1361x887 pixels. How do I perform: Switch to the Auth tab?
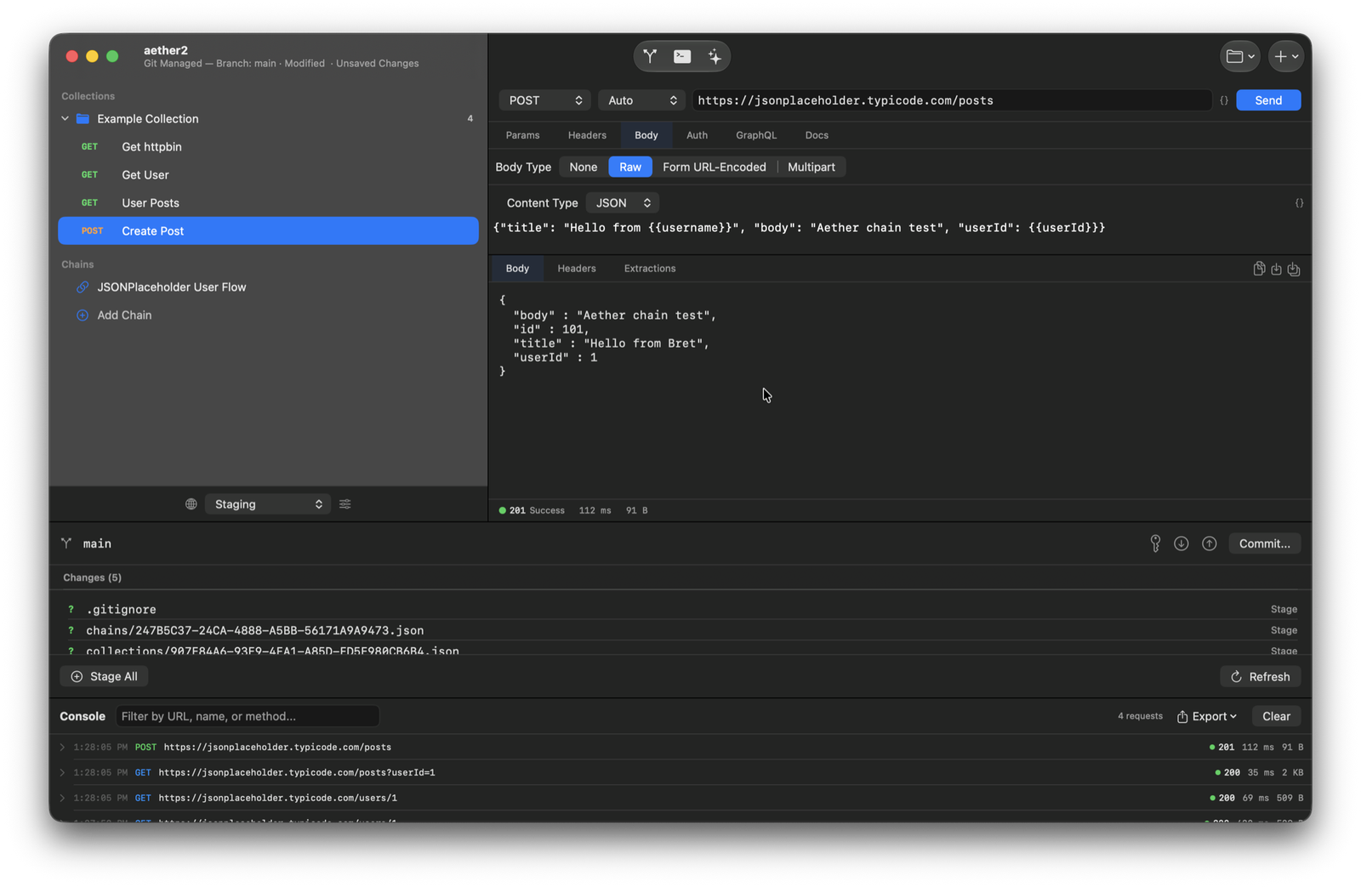(x=697, y=135)
